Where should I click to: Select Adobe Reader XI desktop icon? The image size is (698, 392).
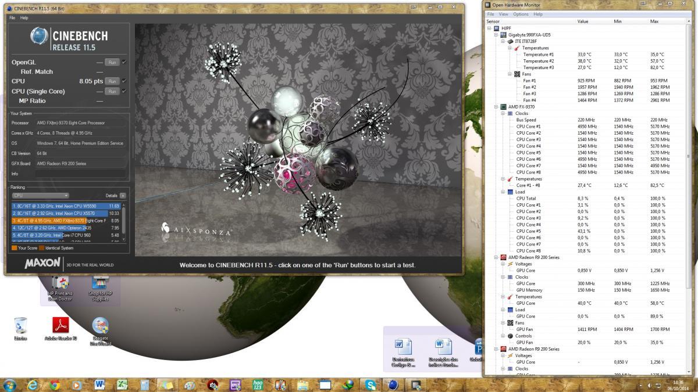coord(60,329)
